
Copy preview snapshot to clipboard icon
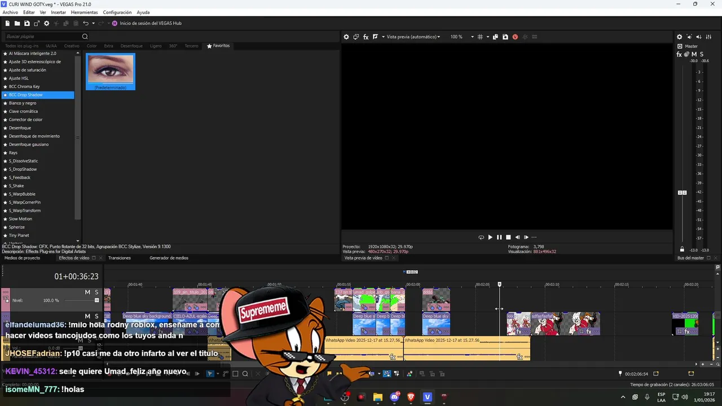coord(495,37)
